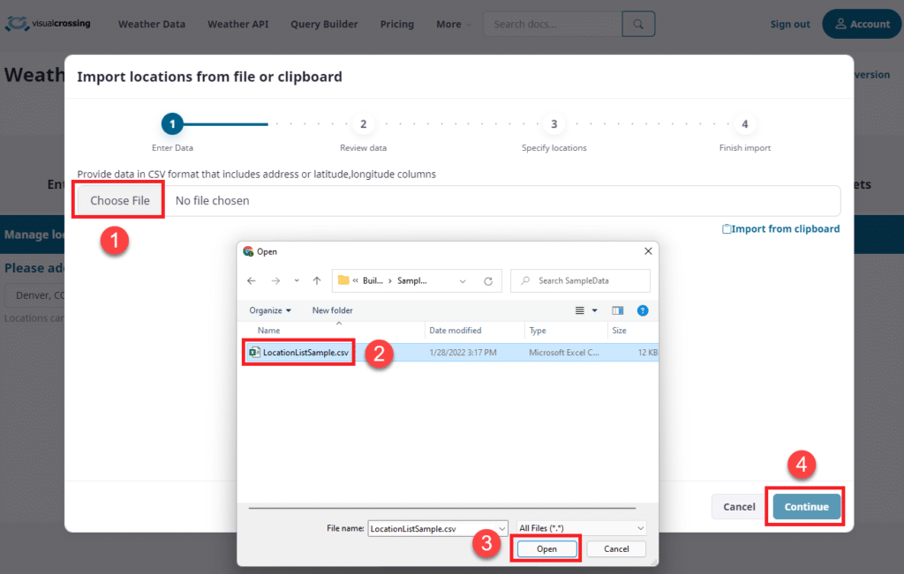Viewport: 904px width, 574px height.
Task: Open the Query Builder page
Action: pyautogui.click(x=323, y=24)
